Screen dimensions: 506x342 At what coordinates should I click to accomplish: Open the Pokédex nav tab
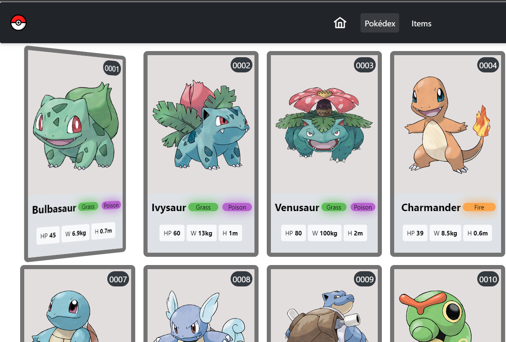point(380,23)
